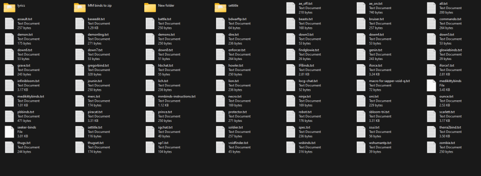Click the zombie.txt file icon
481x176 pixels.
tap(431, 147)
